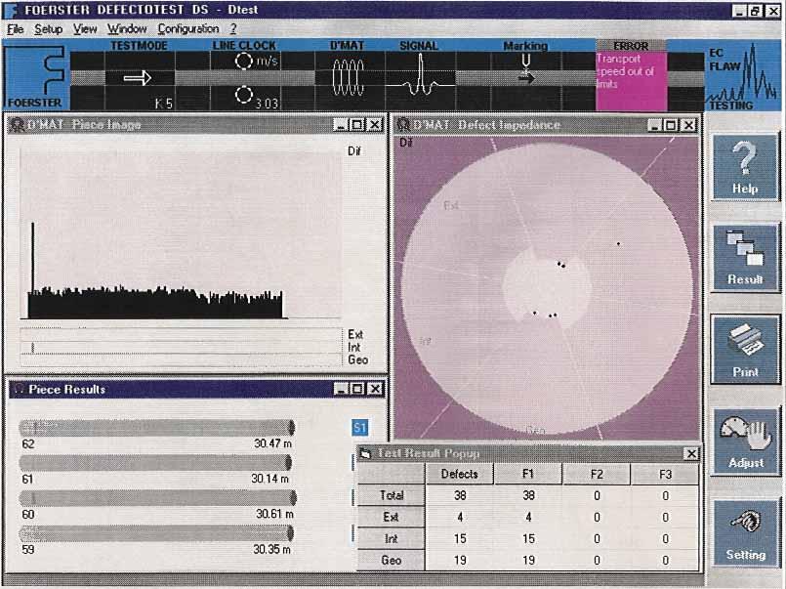
Task: Open the Help button with question mark
Action: pos(745,167)
